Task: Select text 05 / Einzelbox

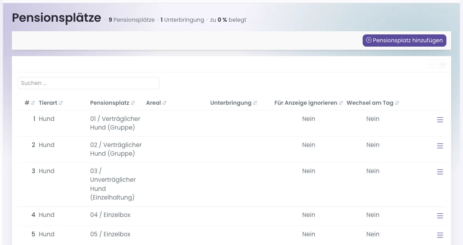Action: pos(110,234)
